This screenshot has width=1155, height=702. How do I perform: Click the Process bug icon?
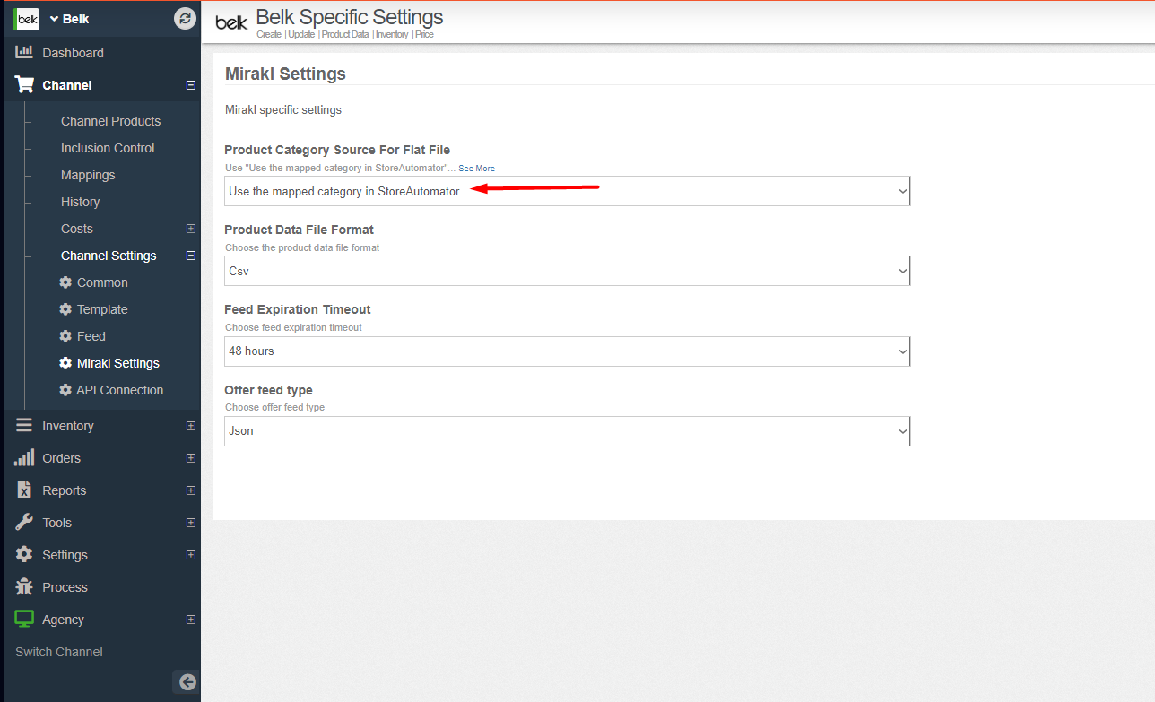pyautogui.click(x=24, y=586)
